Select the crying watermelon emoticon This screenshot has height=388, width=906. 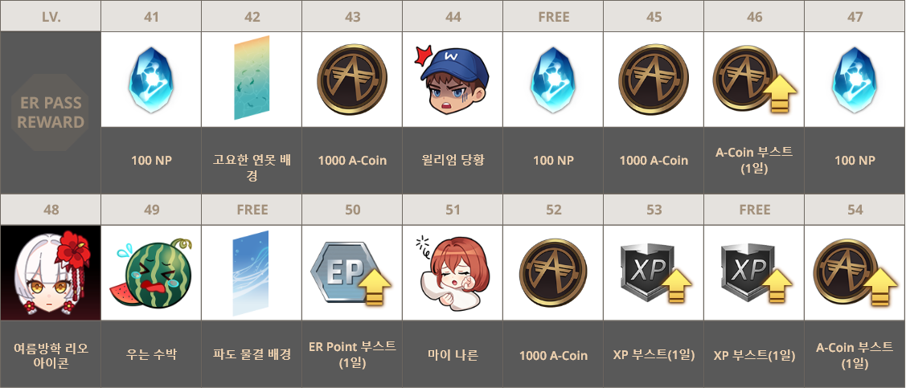(x=151, y=273)
